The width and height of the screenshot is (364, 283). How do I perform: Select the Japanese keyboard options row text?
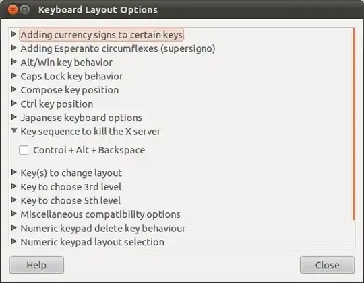pos(82,118)
